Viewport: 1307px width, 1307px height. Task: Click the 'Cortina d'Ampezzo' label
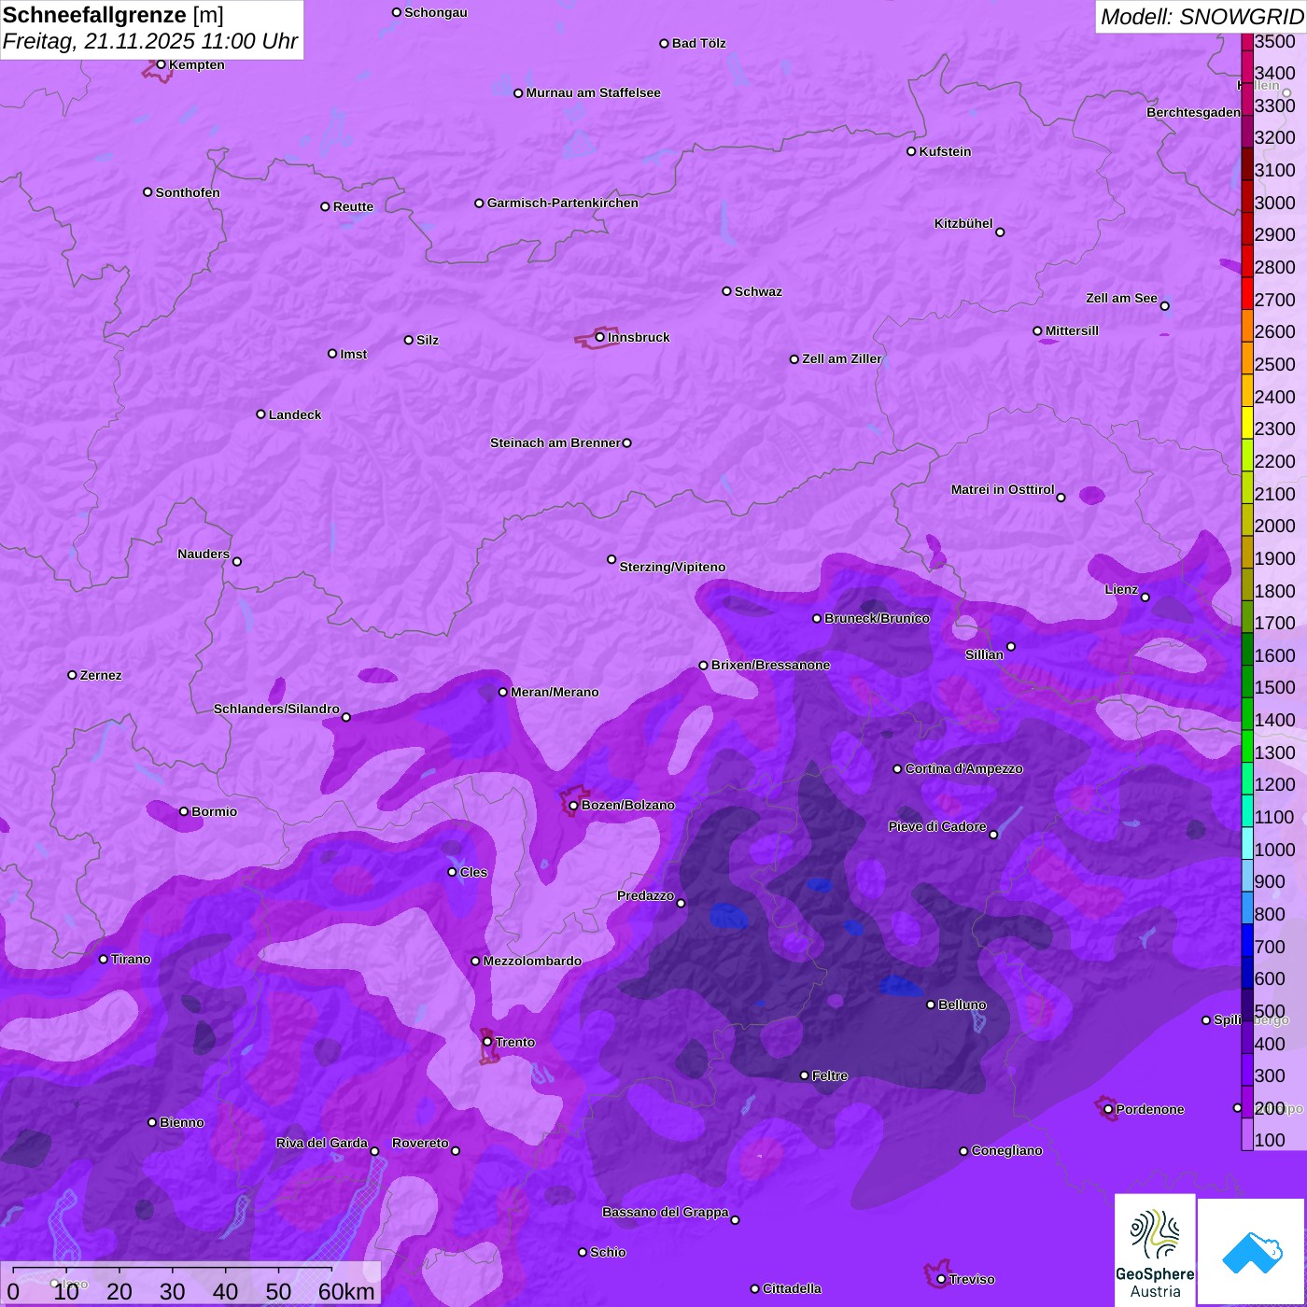tap(963, 768)
